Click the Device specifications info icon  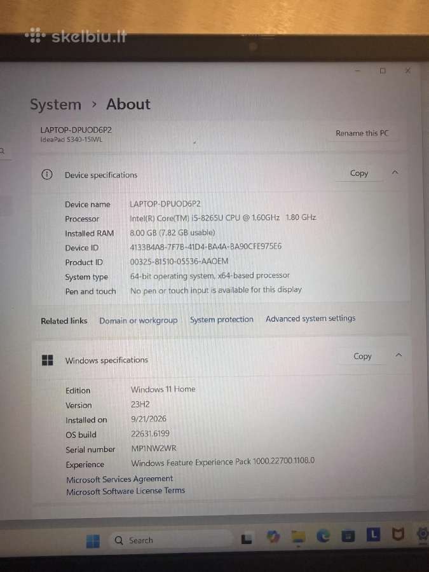(x=46, y=175)
